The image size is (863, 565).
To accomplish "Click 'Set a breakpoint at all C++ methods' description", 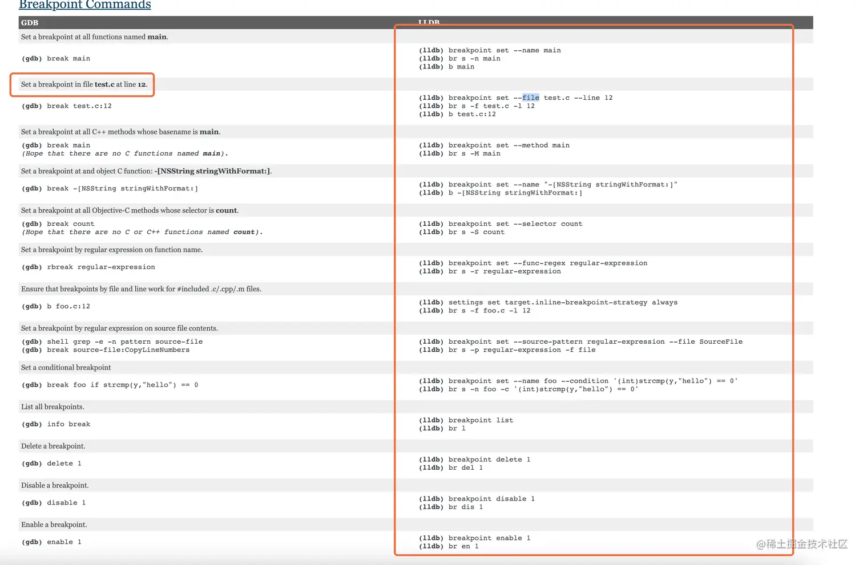I will pos(120,132).
